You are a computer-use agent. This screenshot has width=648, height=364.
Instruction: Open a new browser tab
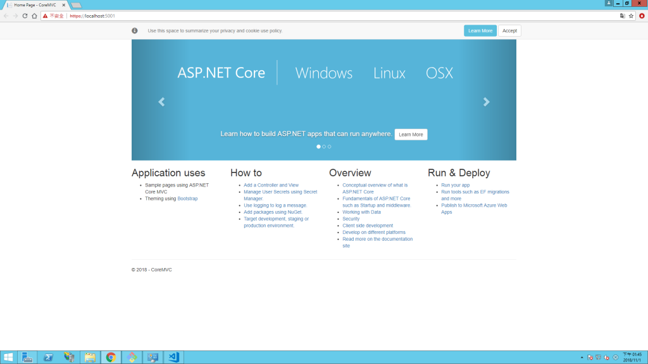pos(76,5)
